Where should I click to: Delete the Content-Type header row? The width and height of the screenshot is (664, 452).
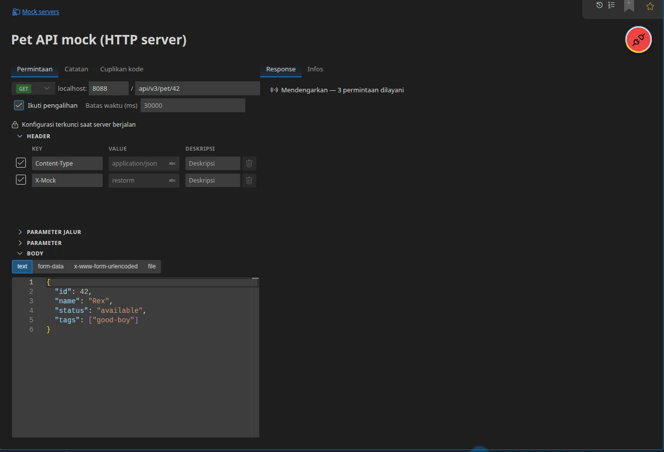point(249,164)
